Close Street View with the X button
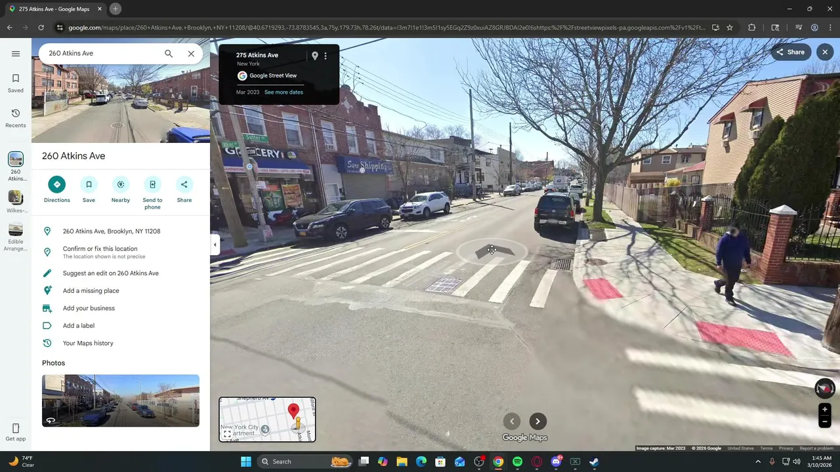840x472 pixels. click(x=825, y=52)
